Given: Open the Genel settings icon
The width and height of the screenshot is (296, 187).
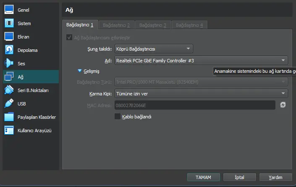Looking at the screenshot, I should click(9, 10).
